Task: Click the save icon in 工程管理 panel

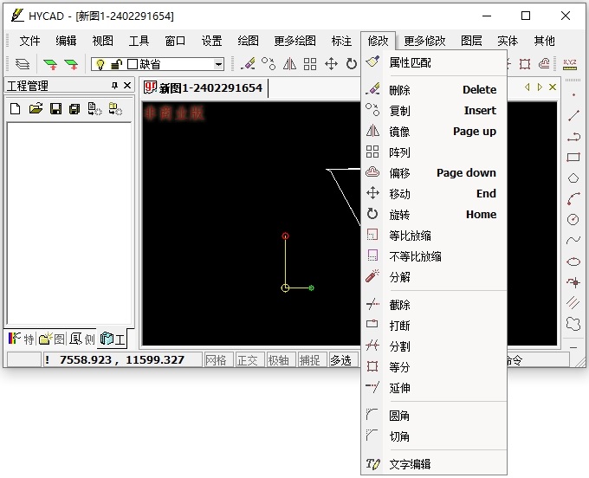Action: tap(55, 108)
